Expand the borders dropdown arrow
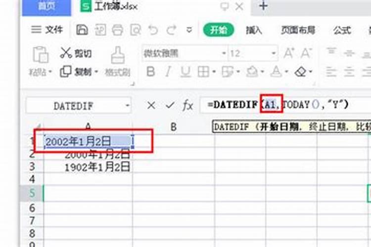Viewport: 371px width, 247px height. coord(214,71)
